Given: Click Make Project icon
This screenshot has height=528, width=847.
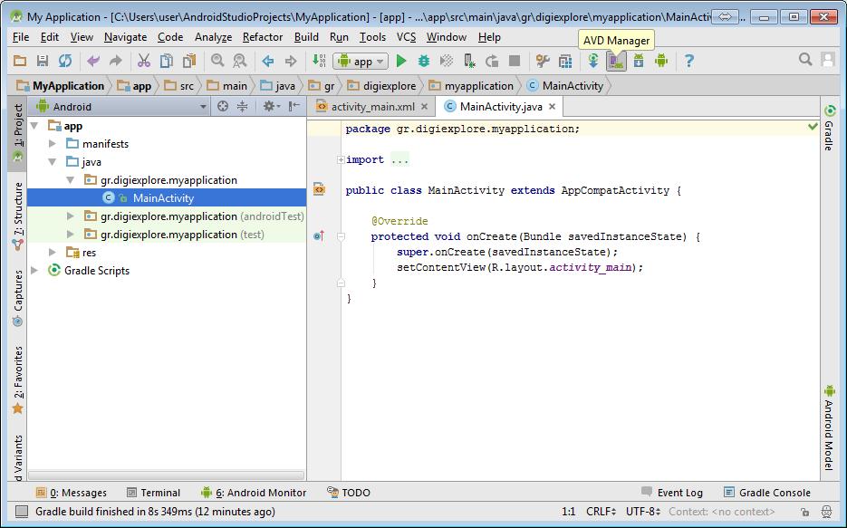Looking at the screenshot, I should pyautogui.click(x=319, y=61).
